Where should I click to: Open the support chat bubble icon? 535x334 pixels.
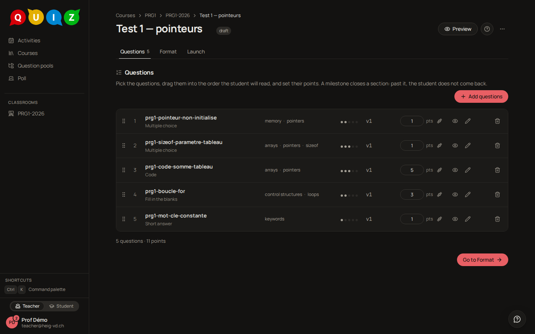[x=517, y=319]
